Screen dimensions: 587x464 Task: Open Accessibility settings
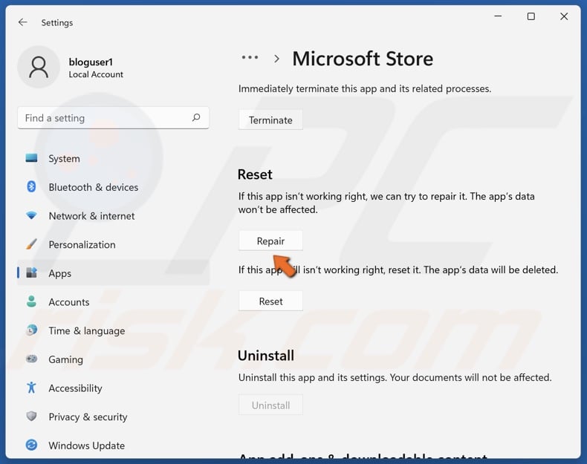coord(75,388)
